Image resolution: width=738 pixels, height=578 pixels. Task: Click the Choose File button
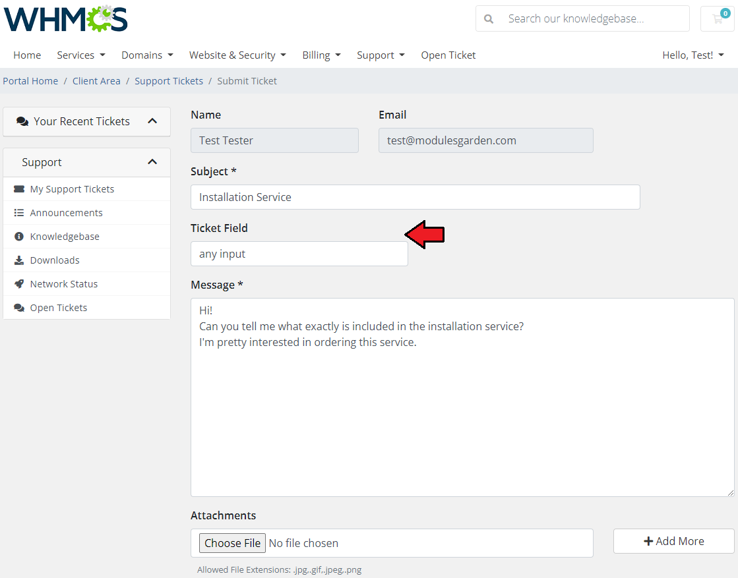pyautogui.click(x=233, y=543)
